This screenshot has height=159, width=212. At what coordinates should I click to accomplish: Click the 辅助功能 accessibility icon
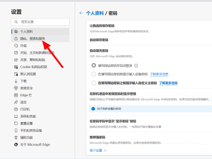pyautogui.click(x=16, y=137)
